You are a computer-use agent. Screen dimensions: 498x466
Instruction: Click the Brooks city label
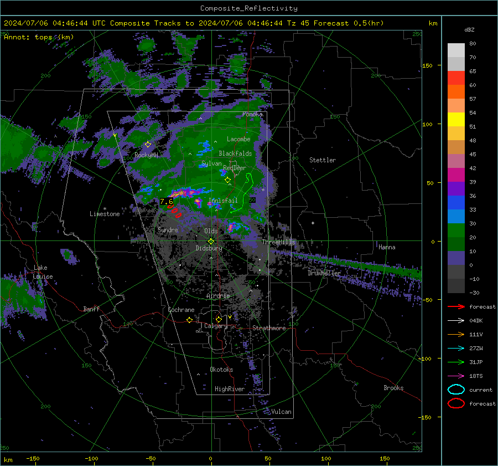(x=393, y=388)
